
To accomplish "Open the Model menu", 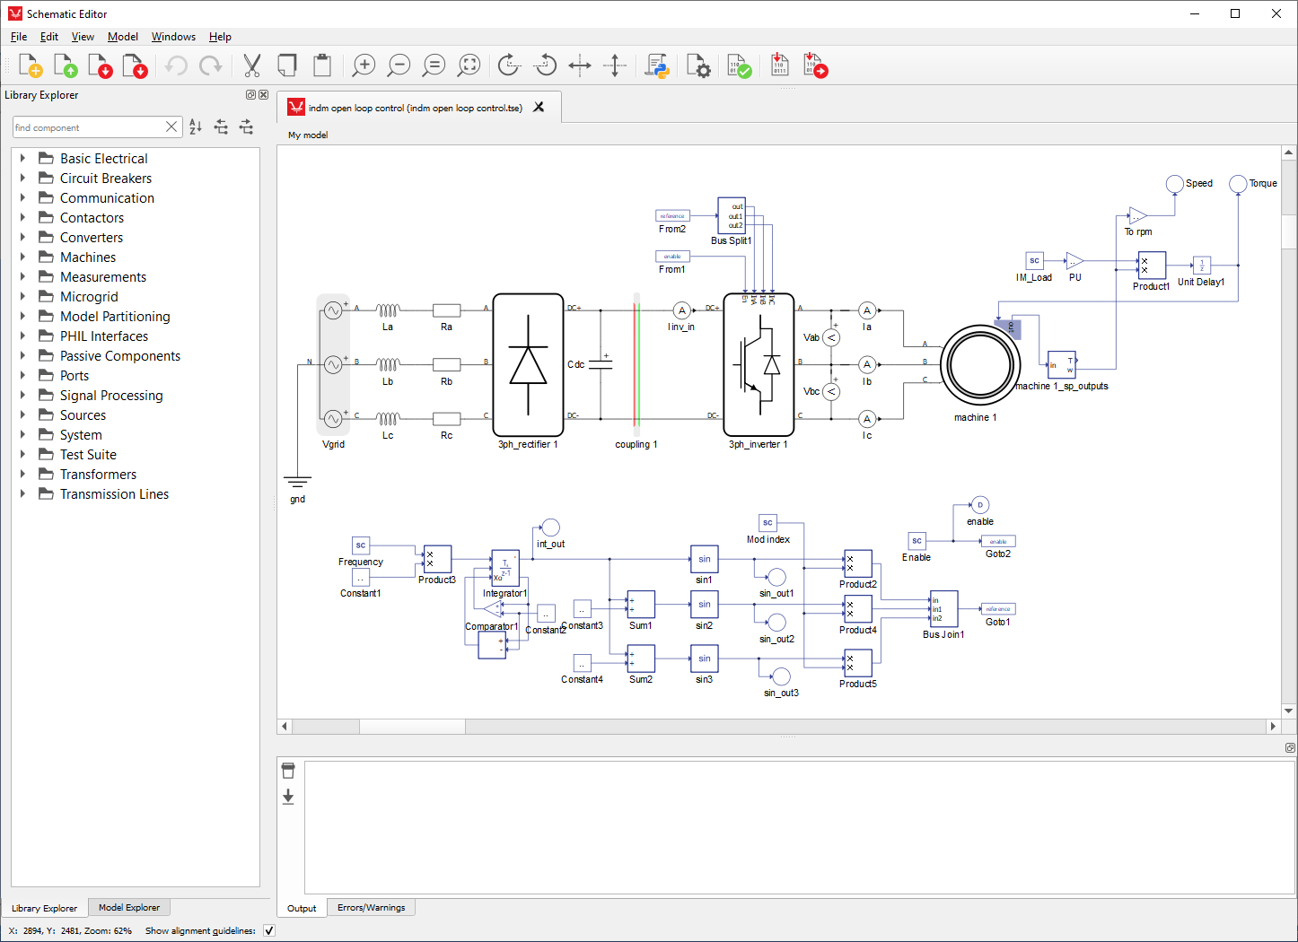I will pos(122,37).
